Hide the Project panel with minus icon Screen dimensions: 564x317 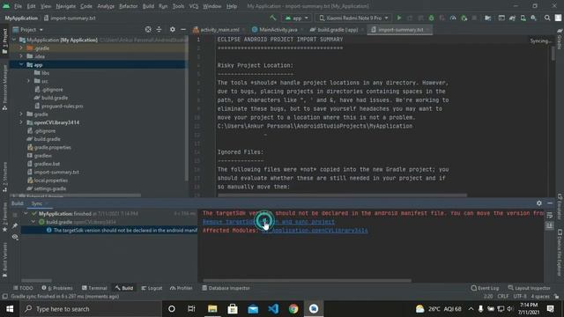click(x=183, y=29)
